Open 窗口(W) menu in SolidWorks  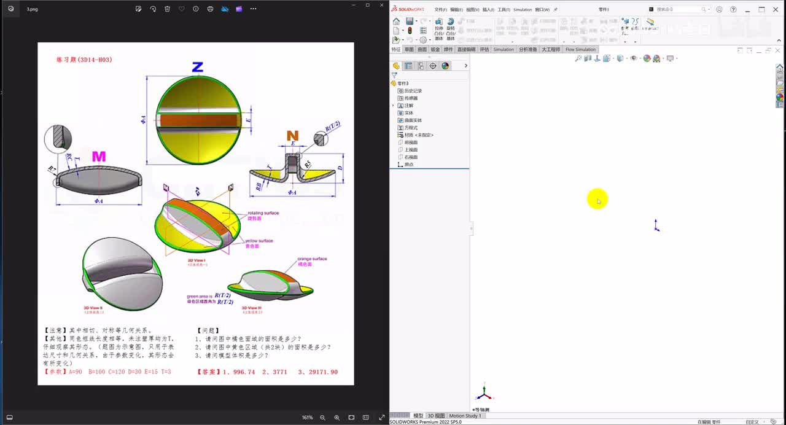point(542,10)
